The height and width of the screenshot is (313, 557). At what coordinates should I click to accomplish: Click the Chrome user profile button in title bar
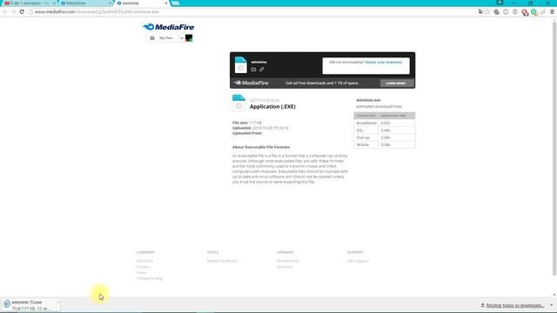(x=500, y=3)
